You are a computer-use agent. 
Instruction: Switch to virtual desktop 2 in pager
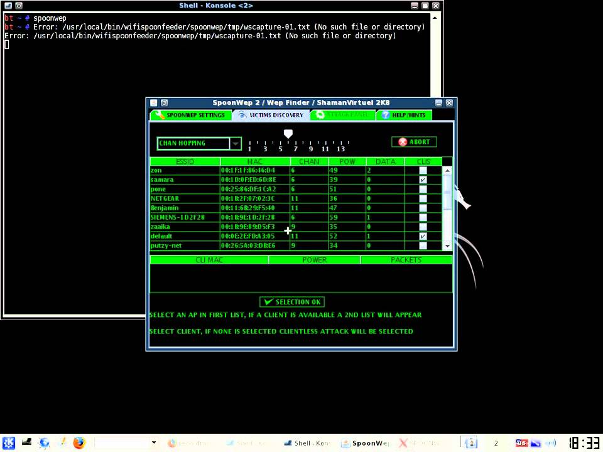click(496, 443)
